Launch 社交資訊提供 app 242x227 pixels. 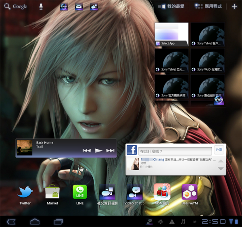[107, 195]
